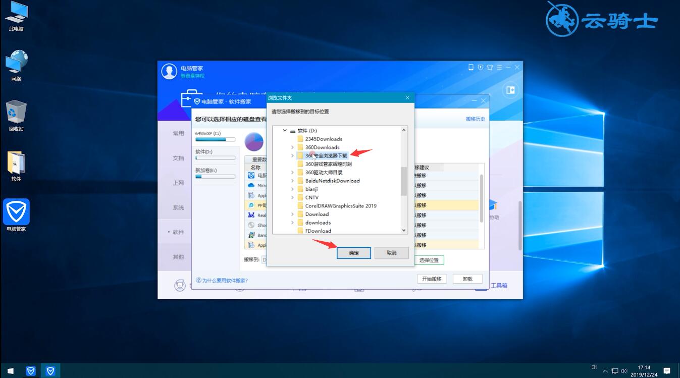
Task: Select the 360游戏管家辉煌时刻 folder
Action: click(x=329, y=164)
